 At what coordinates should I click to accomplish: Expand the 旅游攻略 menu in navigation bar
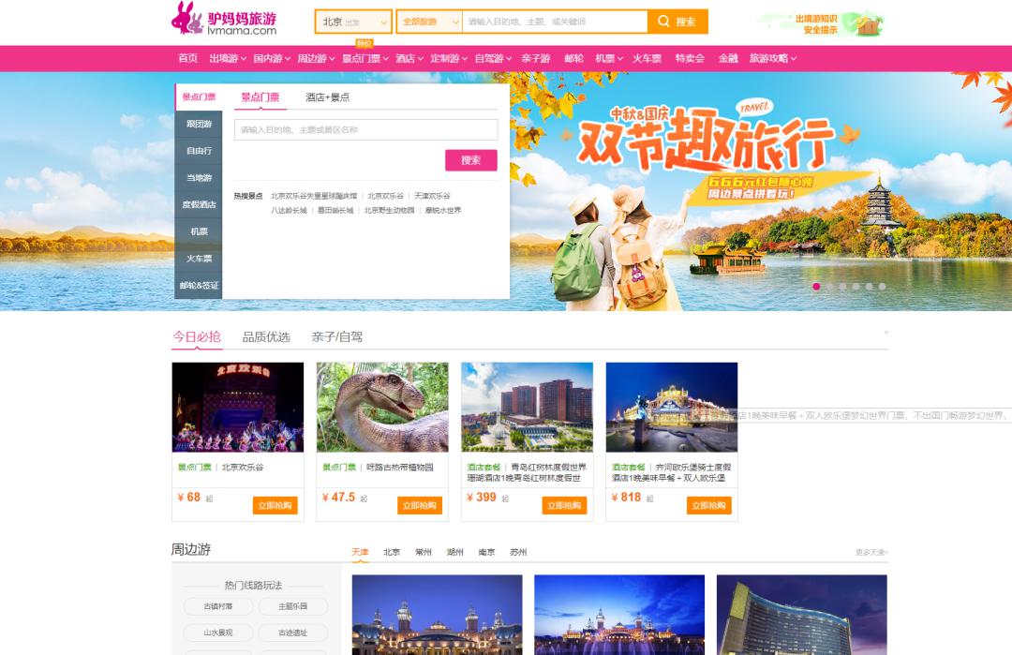772,58
